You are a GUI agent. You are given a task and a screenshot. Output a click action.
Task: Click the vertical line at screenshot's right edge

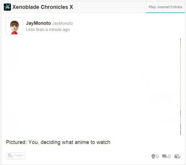[181, 87]
